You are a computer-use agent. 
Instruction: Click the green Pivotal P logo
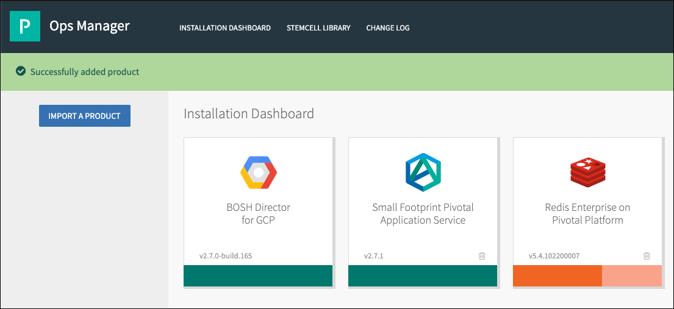pyautogui.click(x=25, y=26)
